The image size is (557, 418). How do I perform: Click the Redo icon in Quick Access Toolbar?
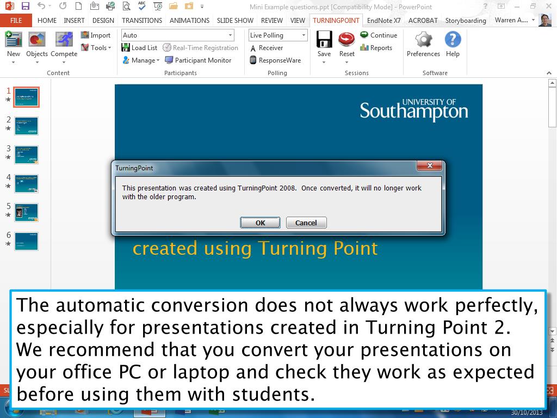point(63,6)
